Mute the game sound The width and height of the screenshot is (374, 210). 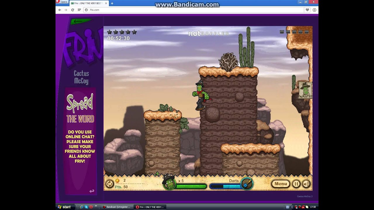306,184
